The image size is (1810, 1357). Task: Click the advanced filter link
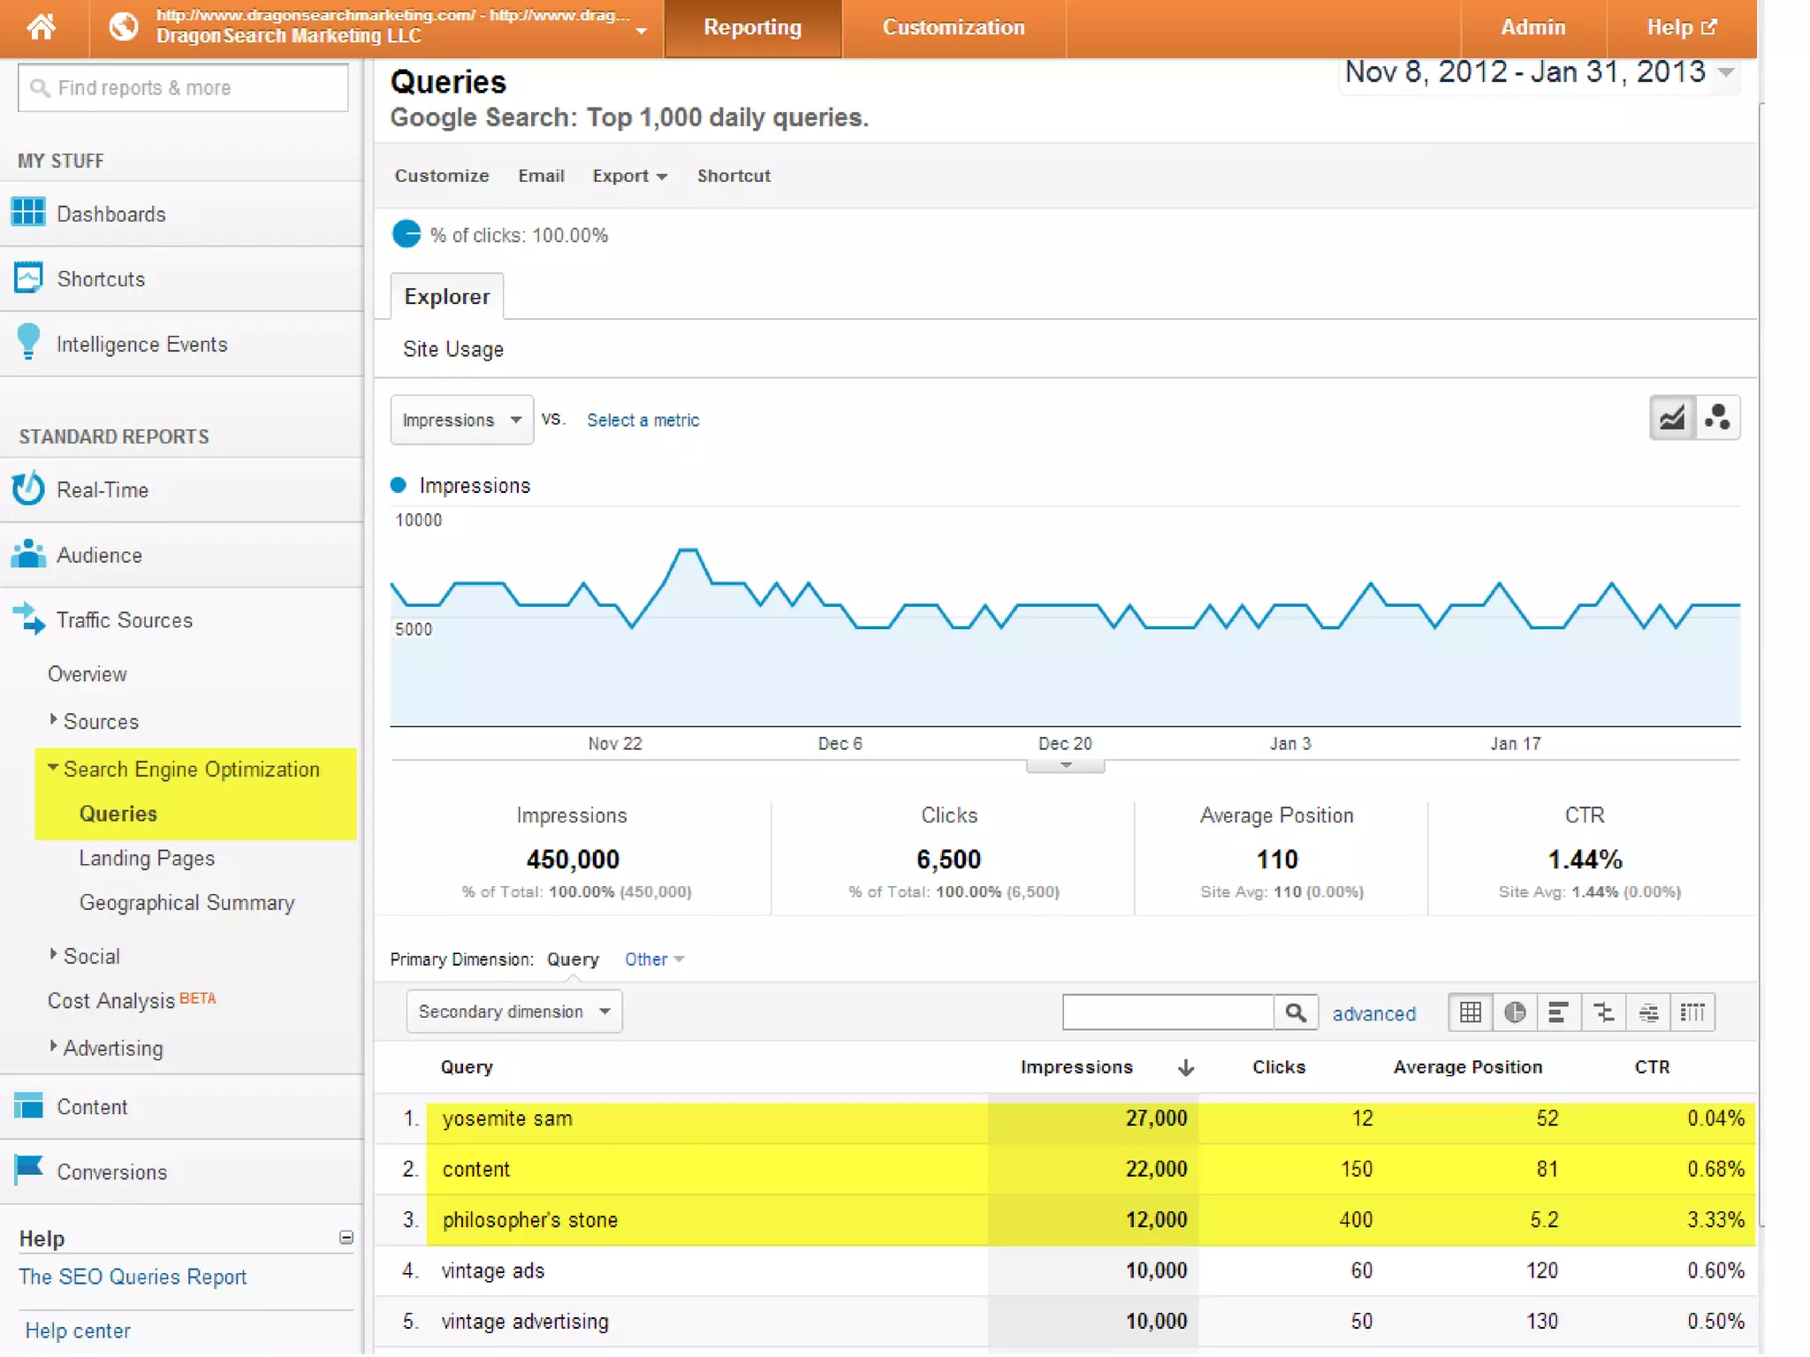[x=1373, y=1013]
